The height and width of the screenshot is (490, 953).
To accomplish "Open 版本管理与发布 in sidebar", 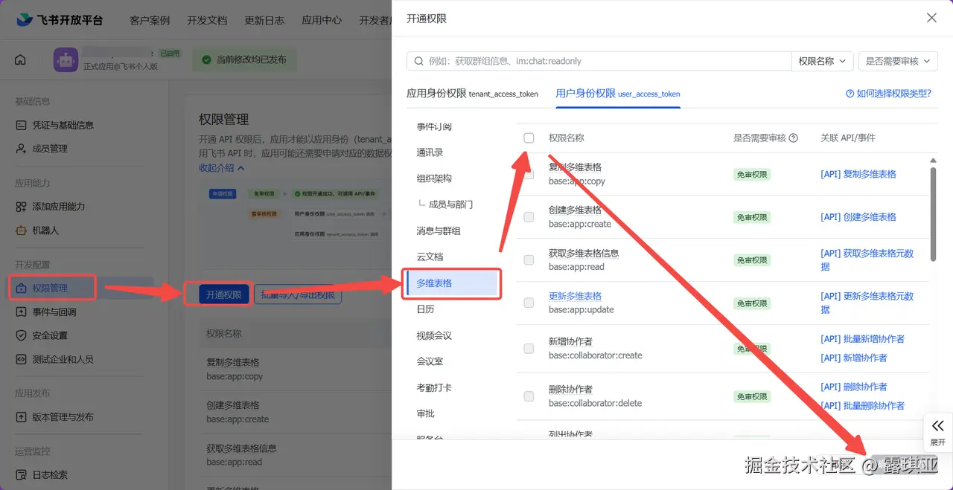I will 63,417.
